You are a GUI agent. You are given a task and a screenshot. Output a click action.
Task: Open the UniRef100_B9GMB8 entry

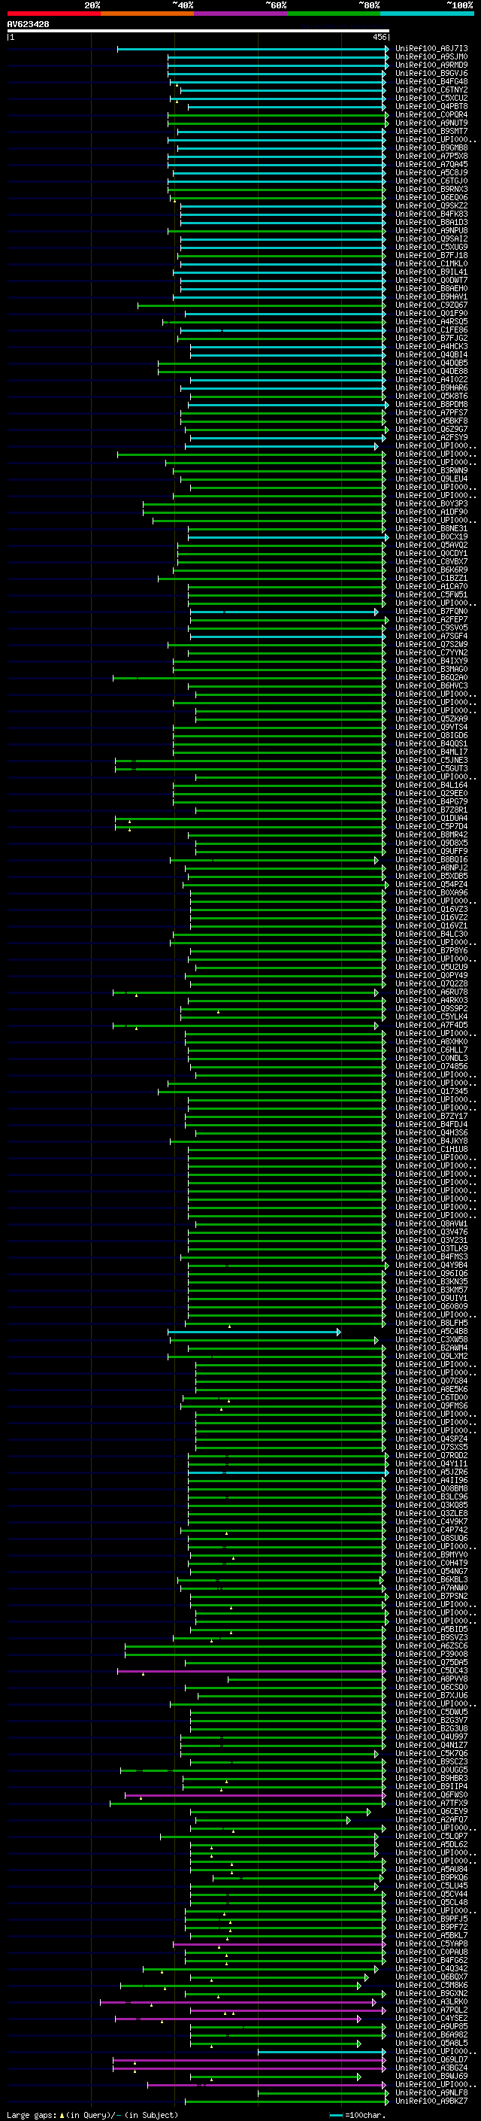pos(431,147)
